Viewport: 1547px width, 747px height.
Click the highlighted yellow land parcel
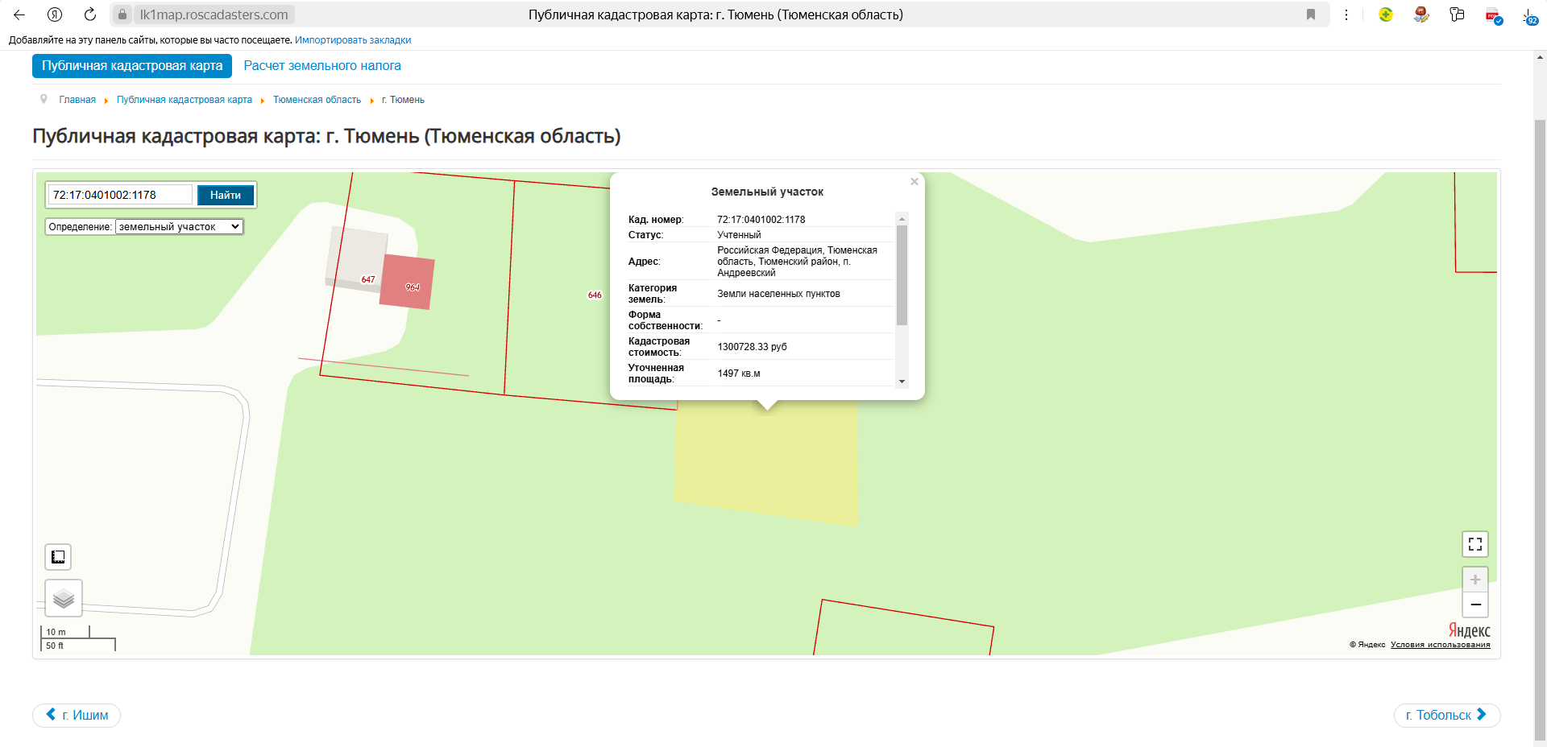(765, 463)
